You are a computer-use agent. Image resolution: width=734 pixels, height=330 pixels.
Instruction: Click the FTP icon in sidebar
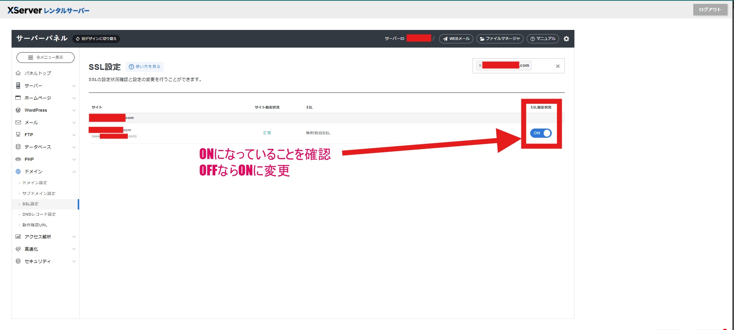[x=18, y=135]
